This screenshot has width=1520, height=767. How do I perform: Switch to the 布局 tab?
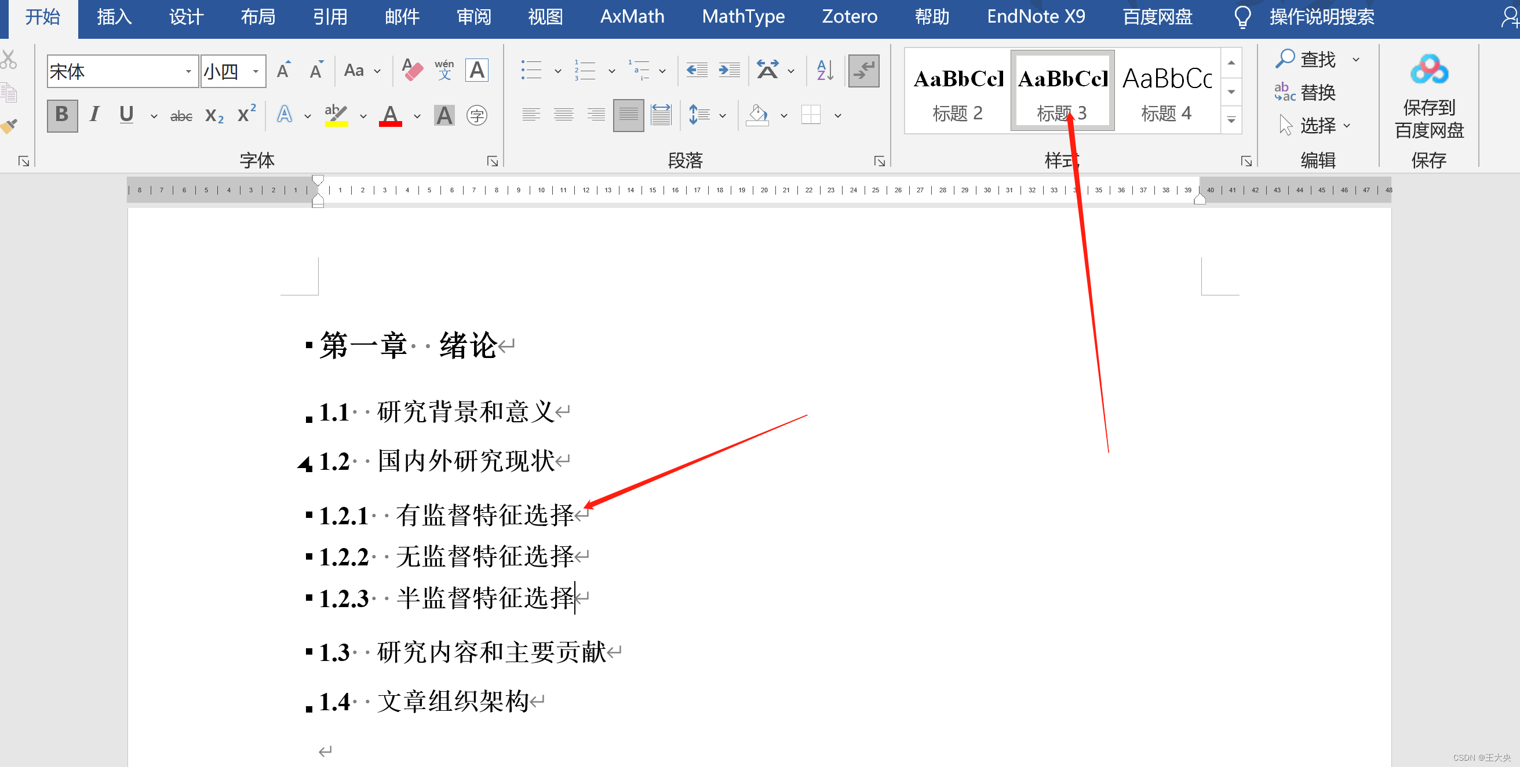tap(258, 17)
